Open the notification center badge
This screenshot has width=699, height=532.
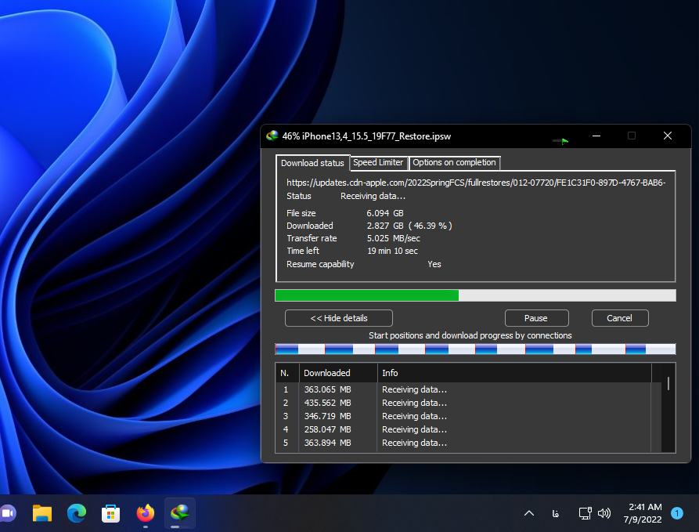(x=677, y=513)
